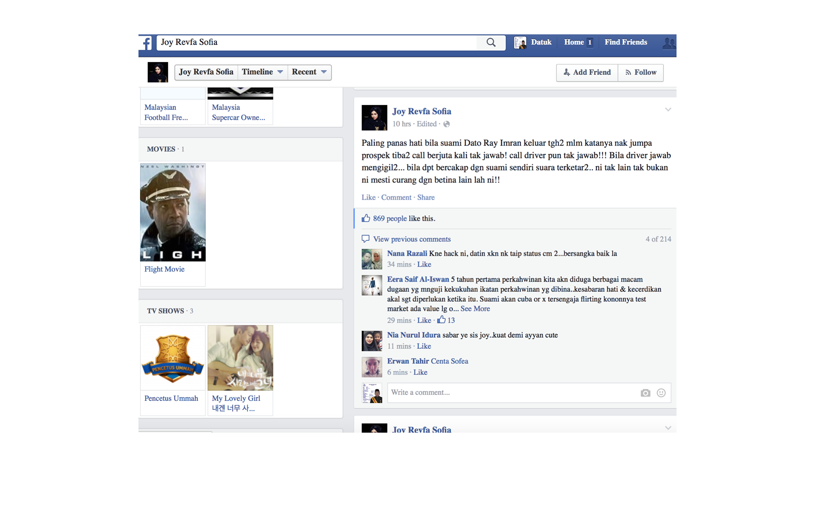This screenshot has width=815, height=509.
Task: Expand See More on Eera's comment
Action: click(475, 309)
